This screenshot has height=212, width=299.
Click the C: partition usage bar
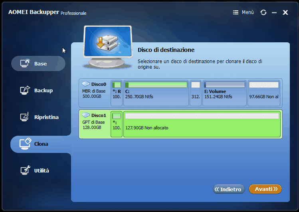pyautogui.click(x=156, y=85)
